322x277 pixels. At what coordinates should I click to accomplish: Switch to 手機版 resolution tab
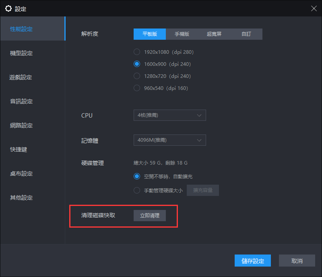coord(182,34)
